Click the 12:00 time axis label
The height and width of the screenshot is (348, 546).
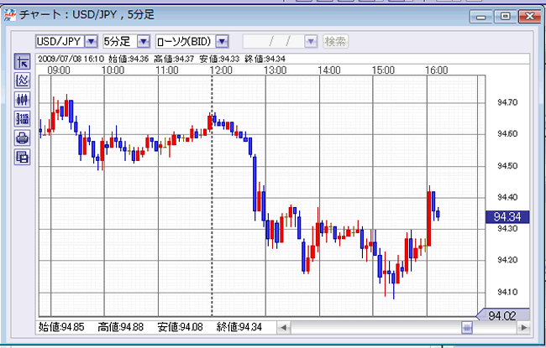click(221, 70)
